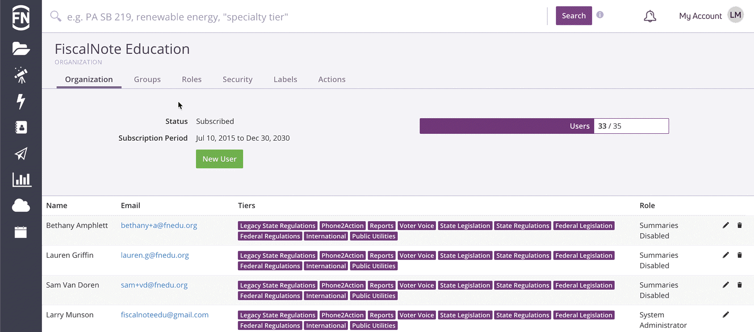Switch to the Labels tab

click(x=286, y=79)
